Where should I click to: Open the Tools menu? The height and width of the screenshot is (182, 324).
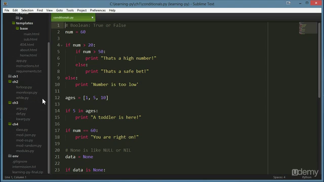coord(70,10)
